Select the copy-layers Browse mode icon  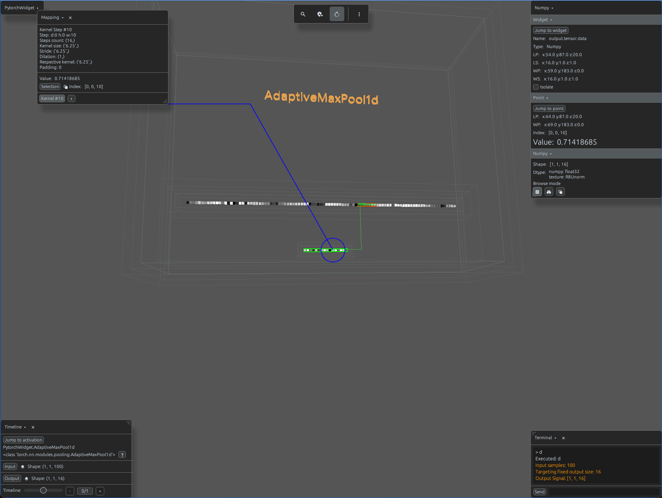coord(560,192)
